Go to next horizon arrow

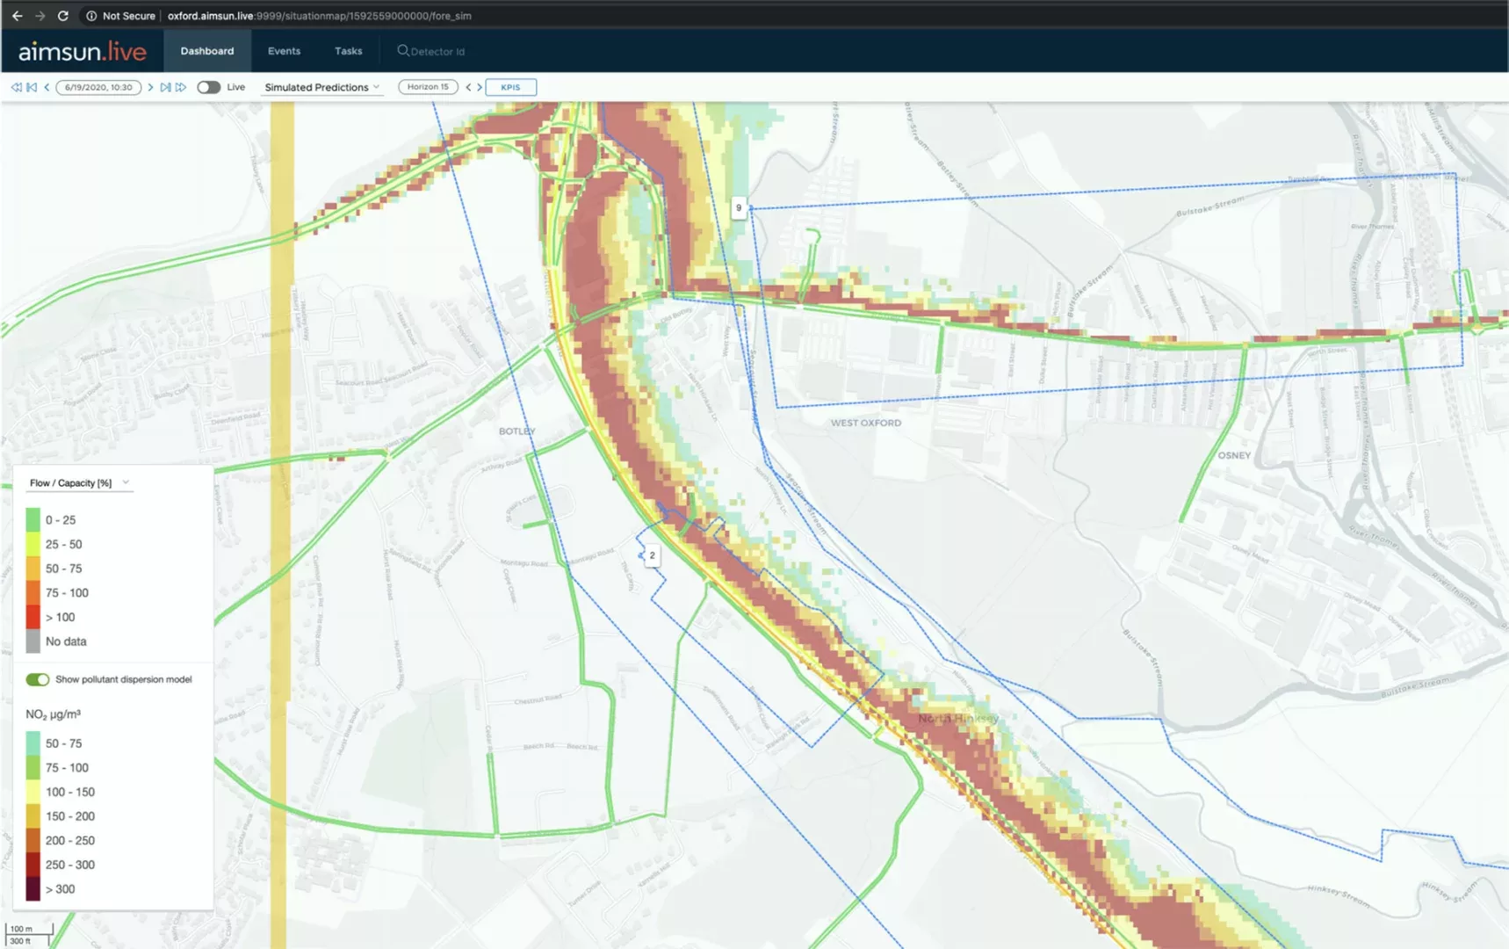click(480, 87)
